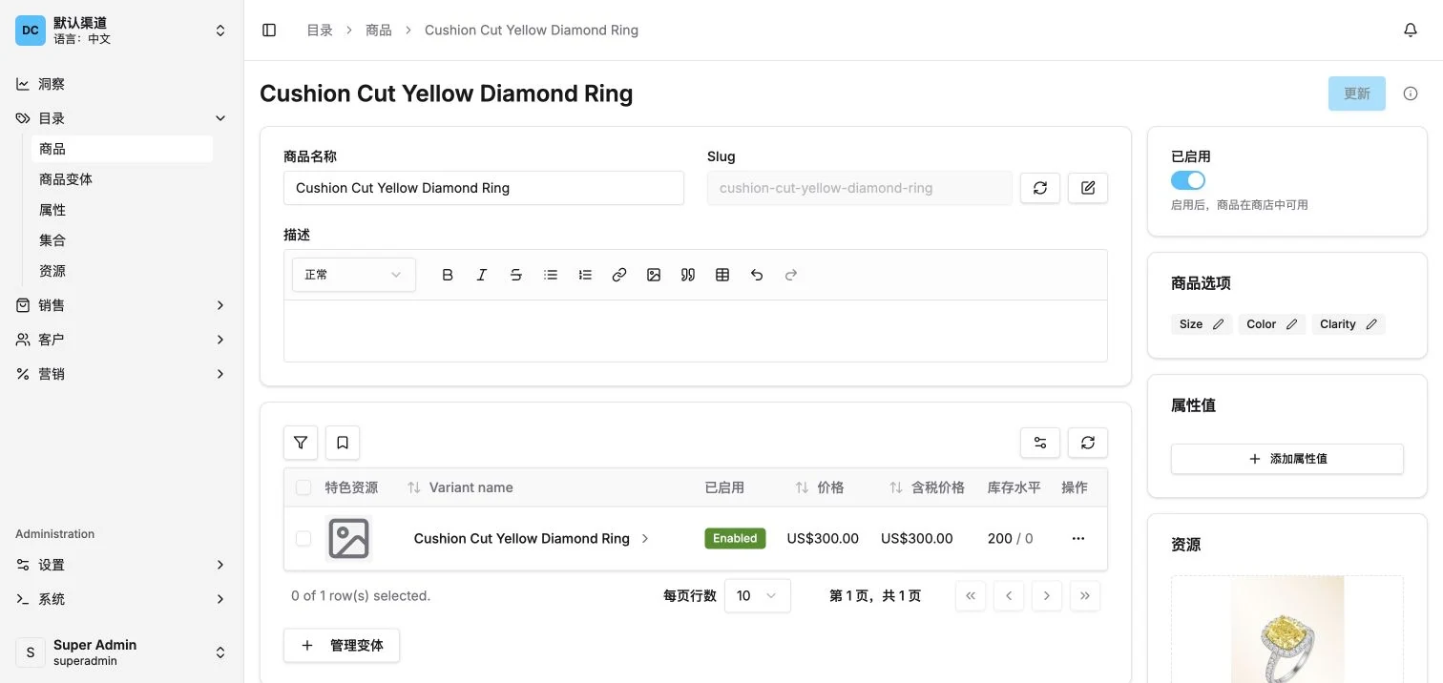Viewport: 1443px width, 683px height.
Task: Click the 添加属性值 button
Action: click(1287, 459)
